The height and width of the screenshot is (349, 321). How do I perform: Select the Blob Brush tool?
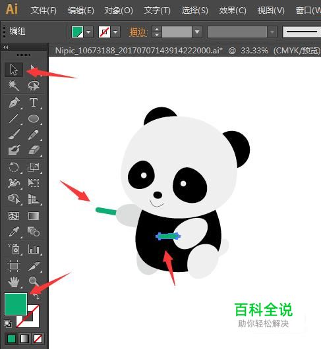tap(14, 150)
